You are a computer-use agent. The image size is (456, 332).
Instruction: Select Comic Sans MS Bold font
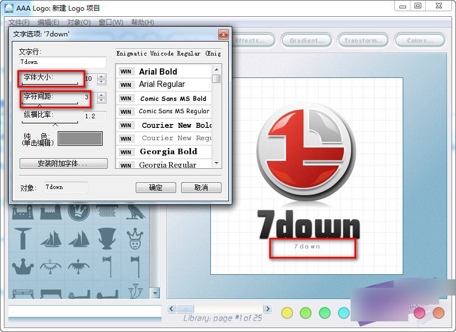[164, 98]
